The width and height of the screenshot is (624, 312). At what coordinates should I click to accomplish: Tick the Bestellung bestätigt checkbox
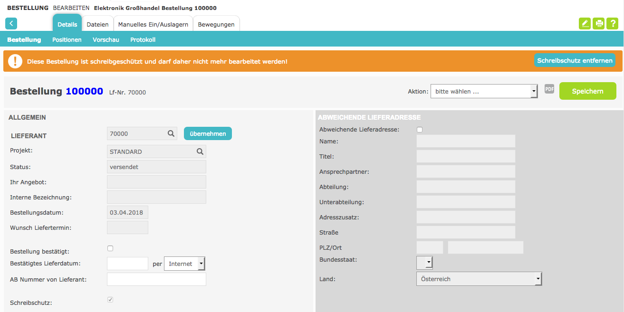click(x=110, y=248)
